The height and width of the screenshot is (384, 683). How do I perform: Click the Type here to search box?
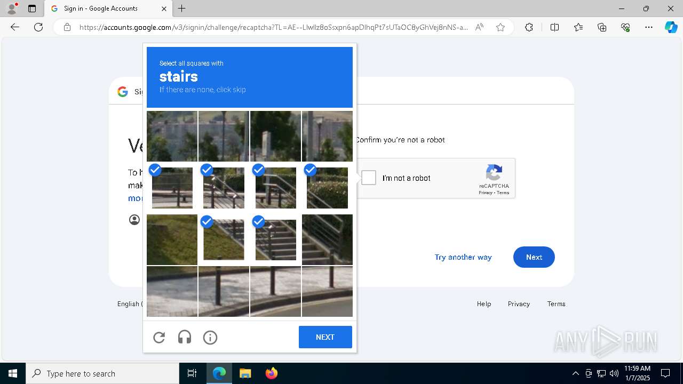[x=102, y=373]
